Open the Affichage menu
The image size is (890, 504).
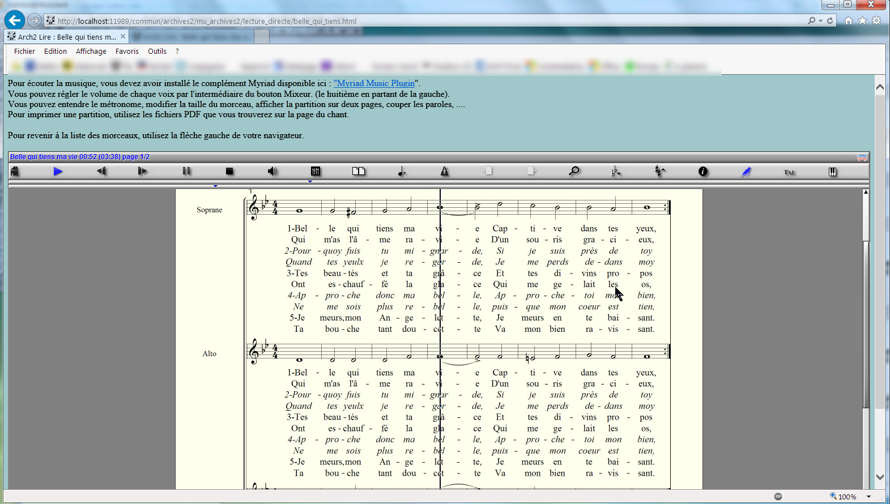(x=91, y=51)
